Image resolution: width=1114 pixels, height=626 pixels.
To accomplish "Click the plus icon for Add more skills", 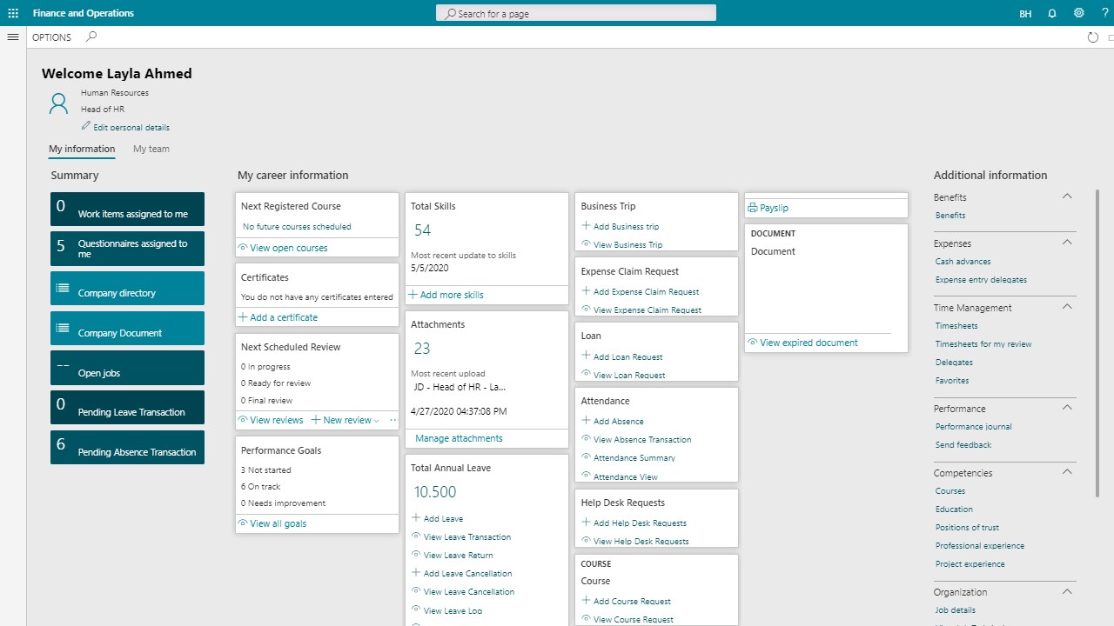I will [413, 295].
